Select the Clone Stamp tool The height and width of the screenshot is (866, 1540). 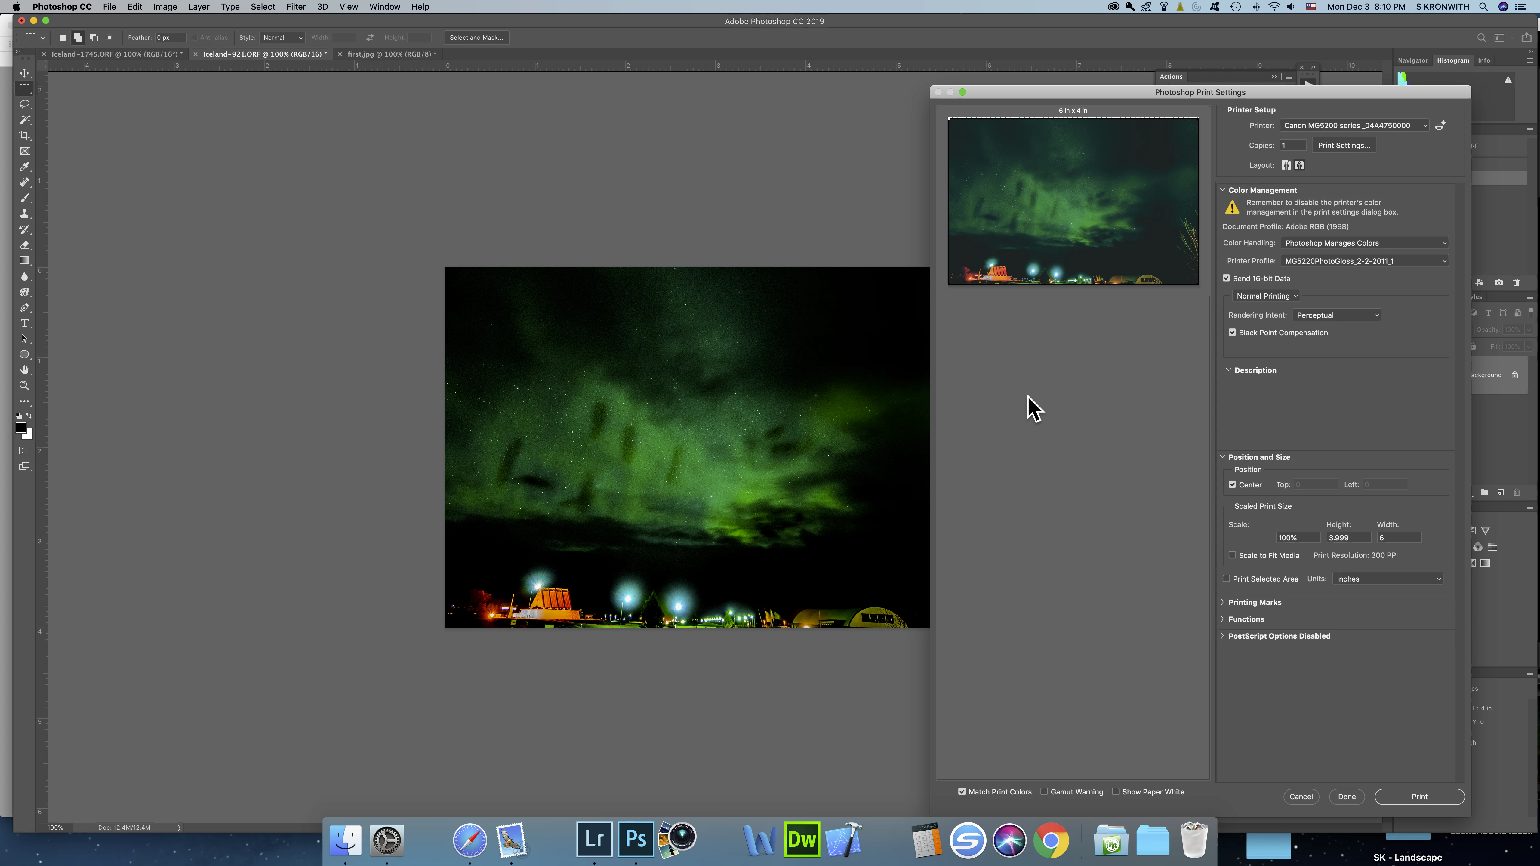click(x=24, y=213)
